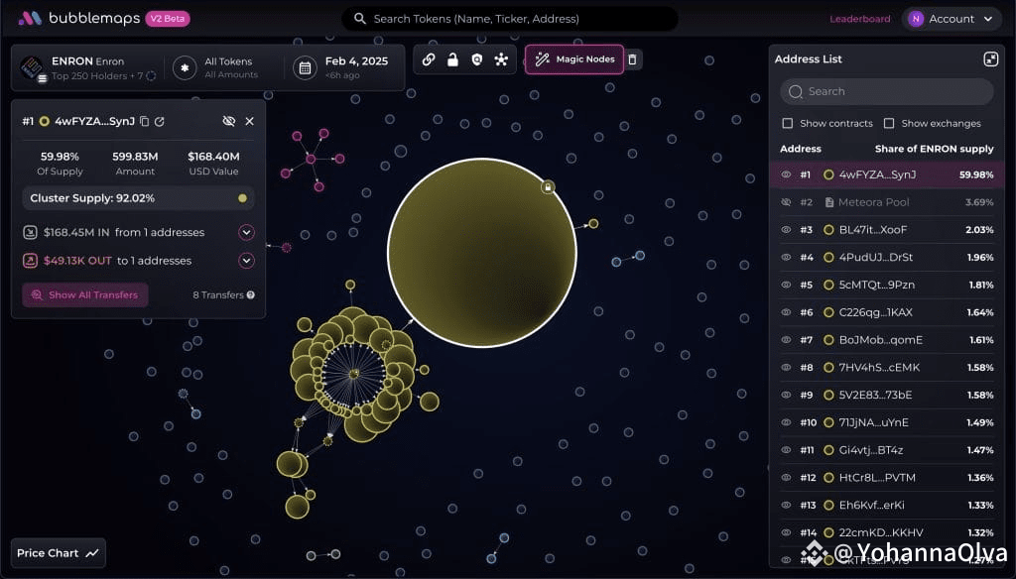Click the outgoing transfers icon
The height and width of the screenshot is (579, 1016).
coord(30,261)
